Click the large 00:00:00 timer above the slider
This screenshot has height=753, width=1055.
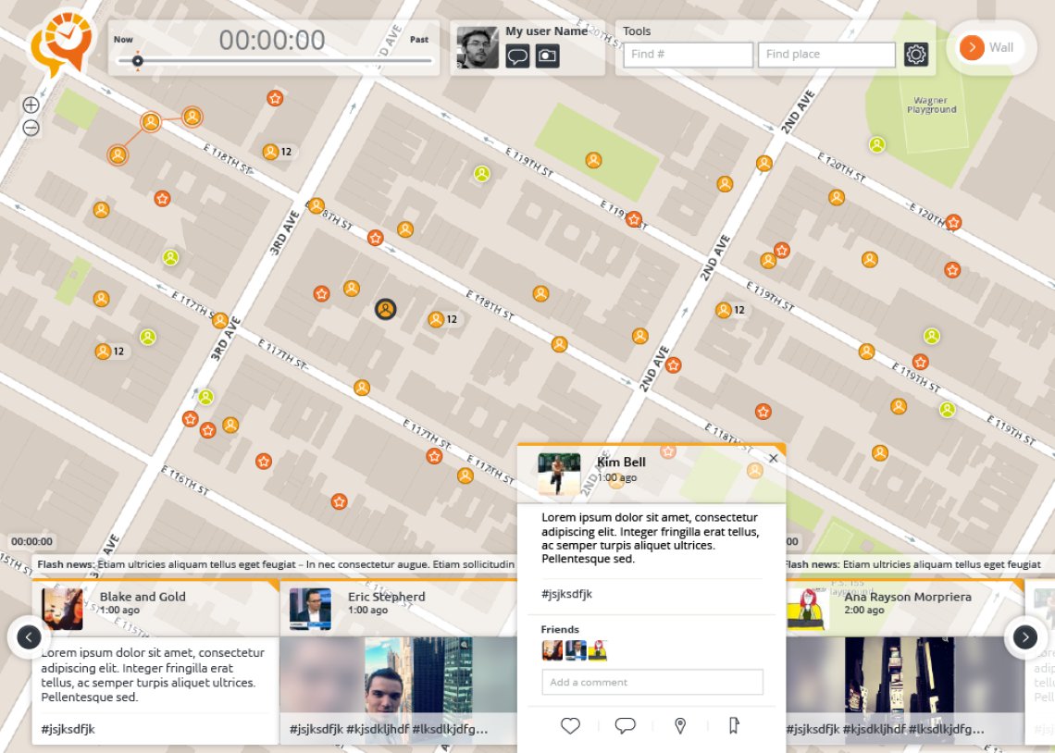point(272,41)
